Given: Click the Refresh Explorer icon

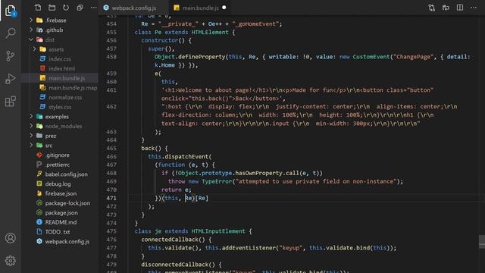Looking at the screenshot, I should tap(66, 8).
